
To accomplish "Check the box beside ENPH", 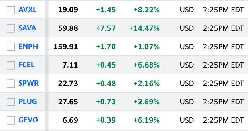I will click(11, 47).
